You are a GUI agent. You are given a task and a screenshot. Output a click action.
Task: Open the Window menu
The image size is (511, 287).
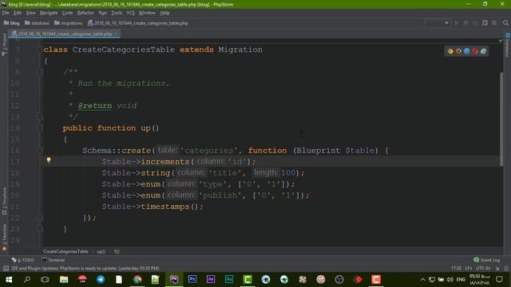pos(147,13)
